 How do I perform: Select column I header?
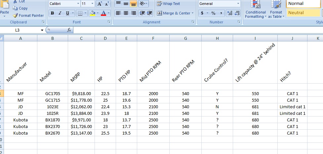point(255,38)
